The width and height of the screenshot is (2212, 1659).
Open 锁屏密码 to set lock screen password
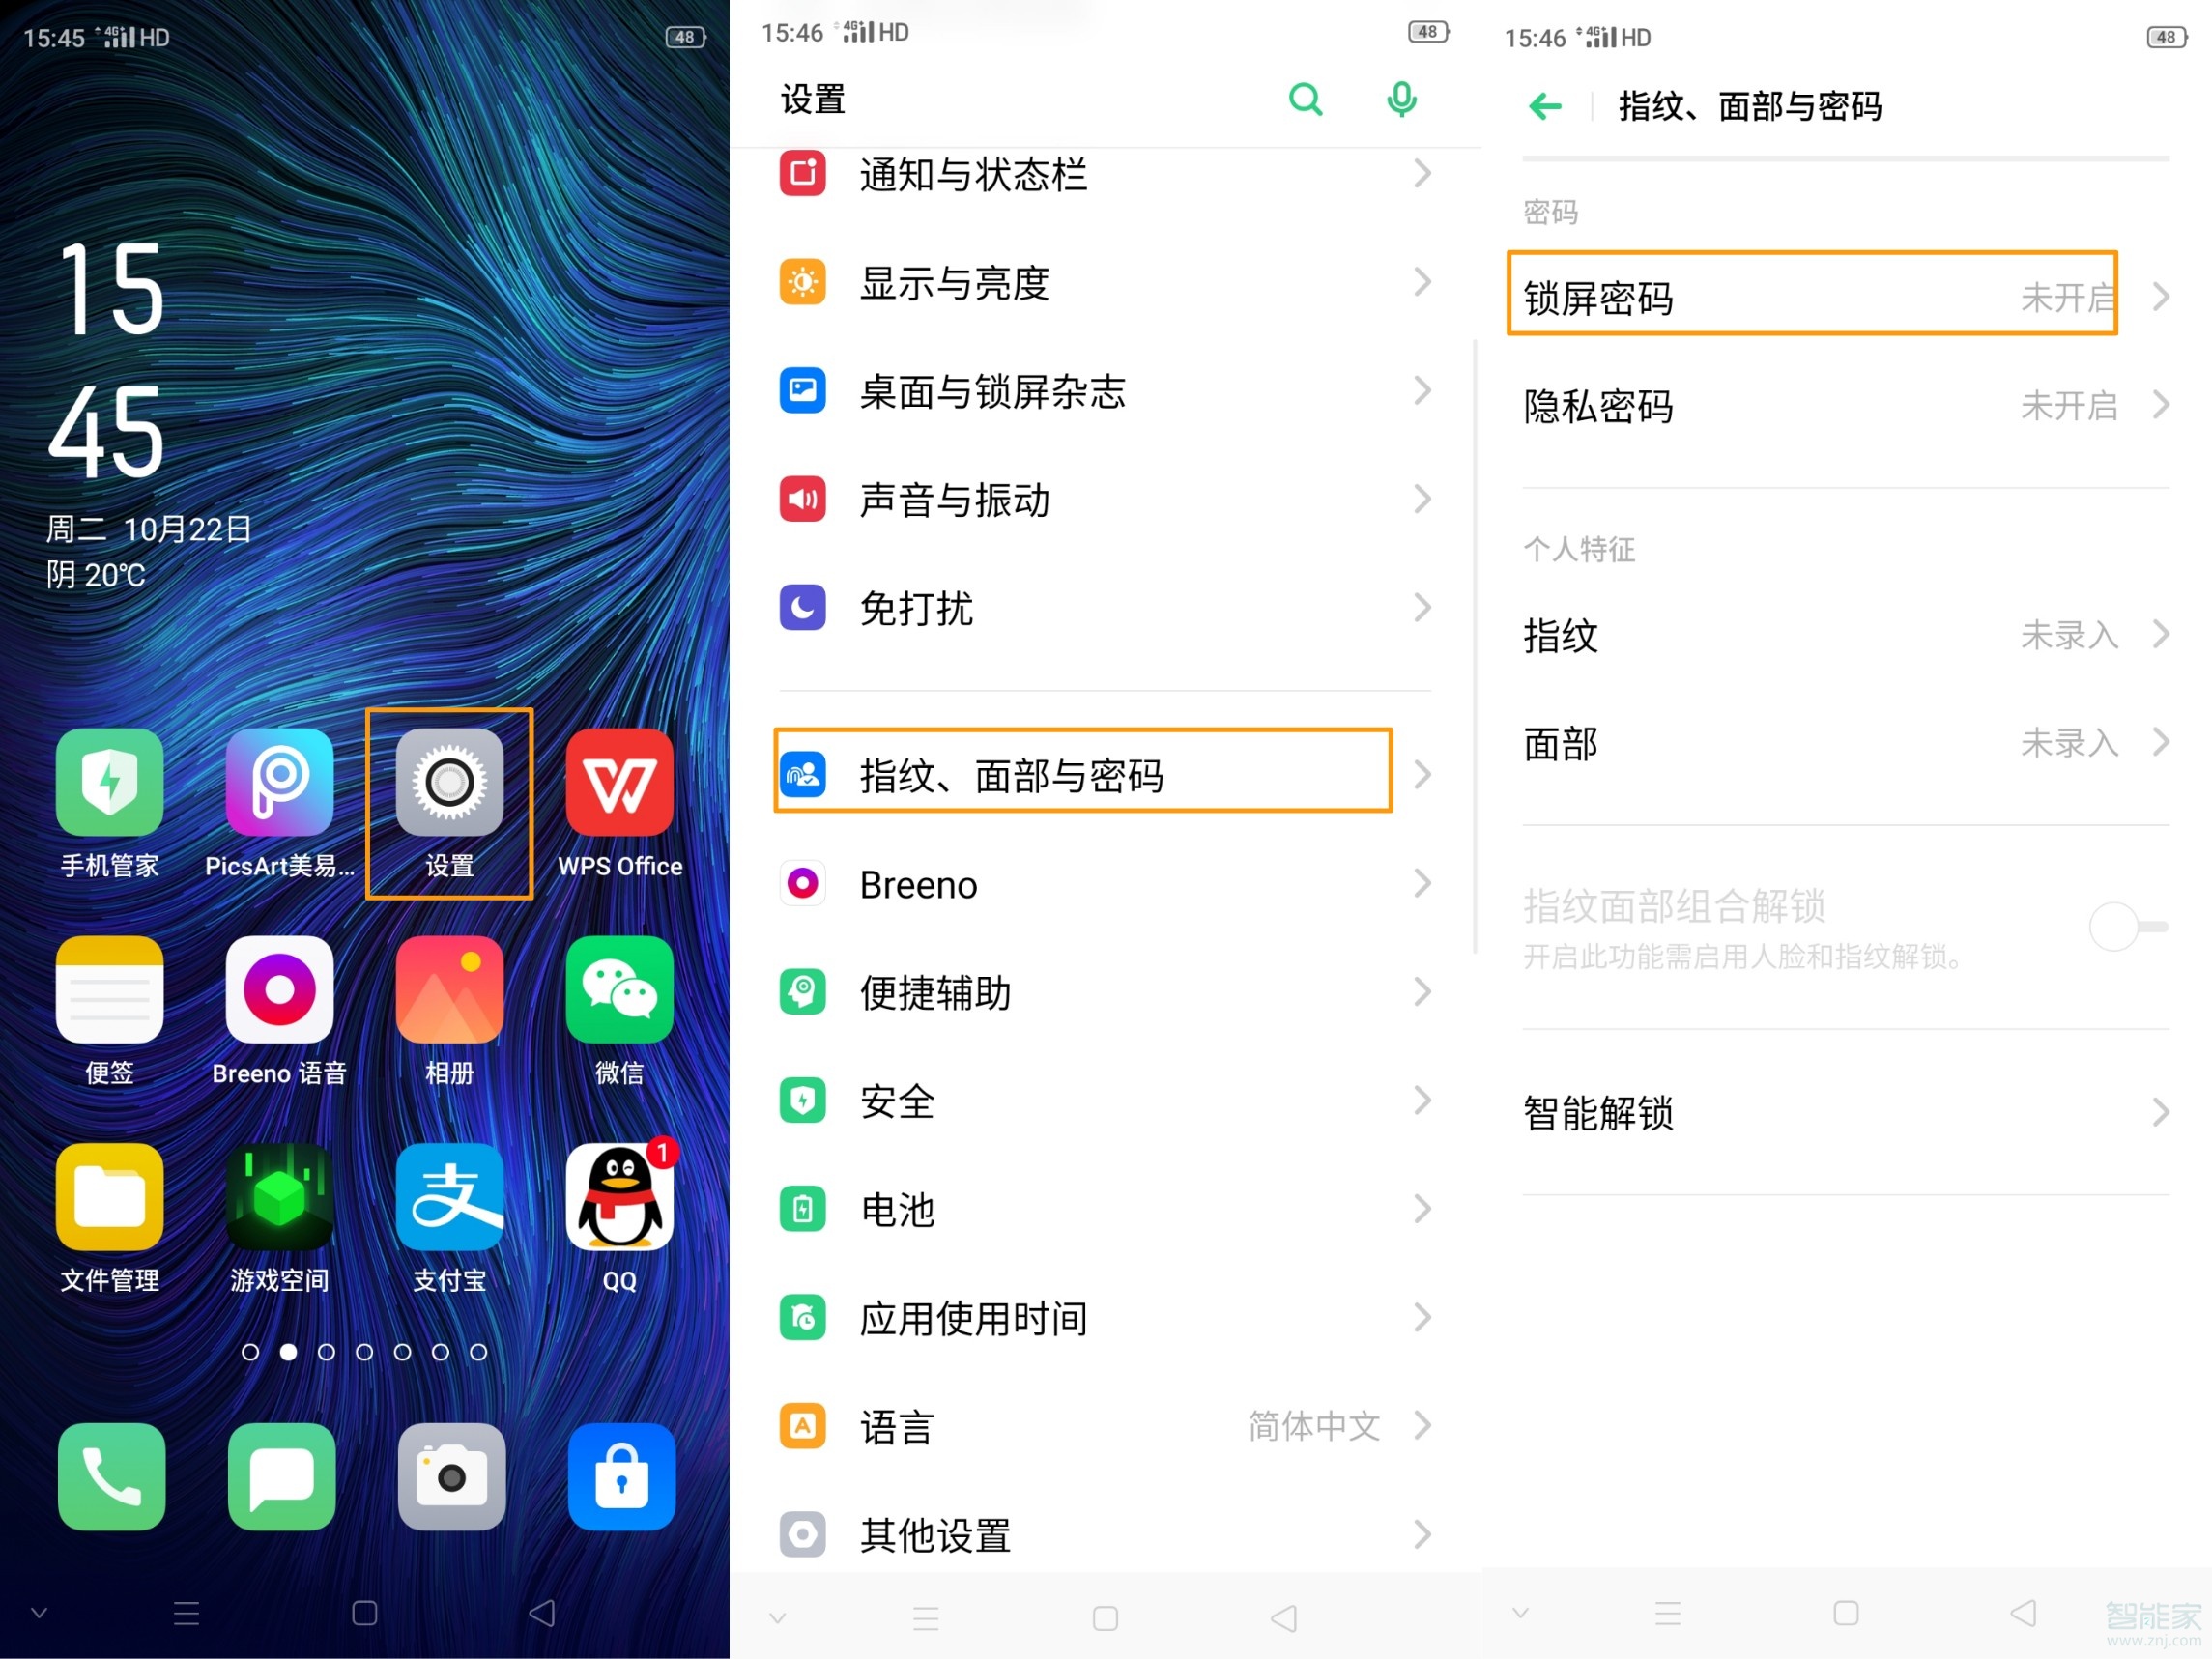(1810, 297)
